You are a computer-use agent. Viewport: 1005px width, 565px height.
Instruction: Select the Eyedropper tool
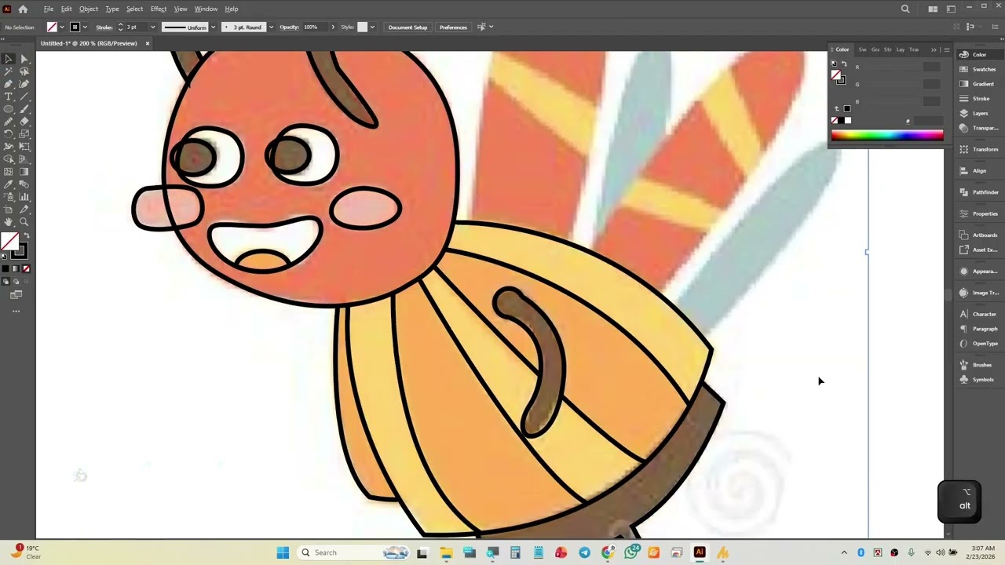coord(9,184)
